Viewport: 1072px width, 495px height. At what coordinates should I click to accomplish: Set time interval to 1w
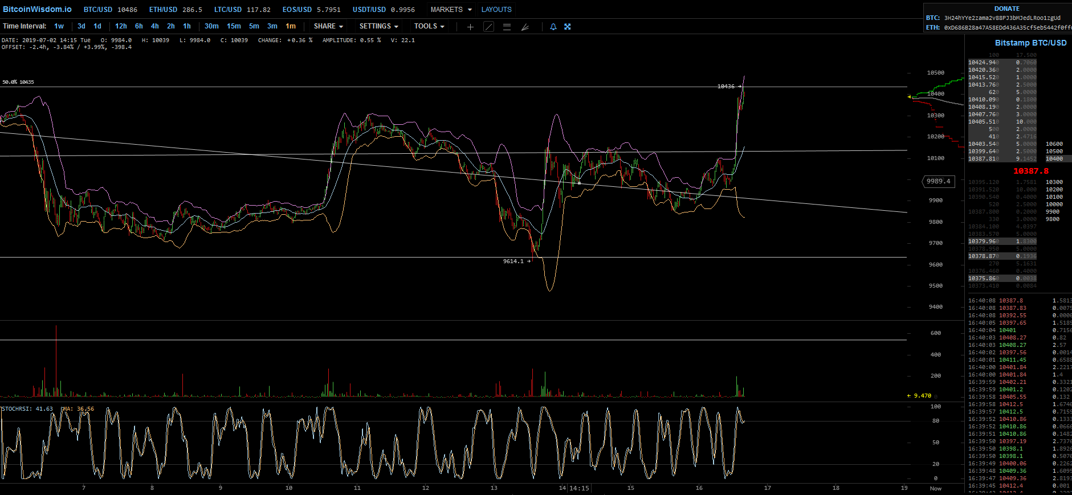point(59,26)
